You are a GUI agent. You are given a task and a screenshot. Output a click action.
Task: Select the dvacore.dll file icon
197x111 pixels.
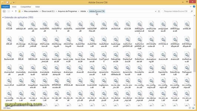(163, 55)
